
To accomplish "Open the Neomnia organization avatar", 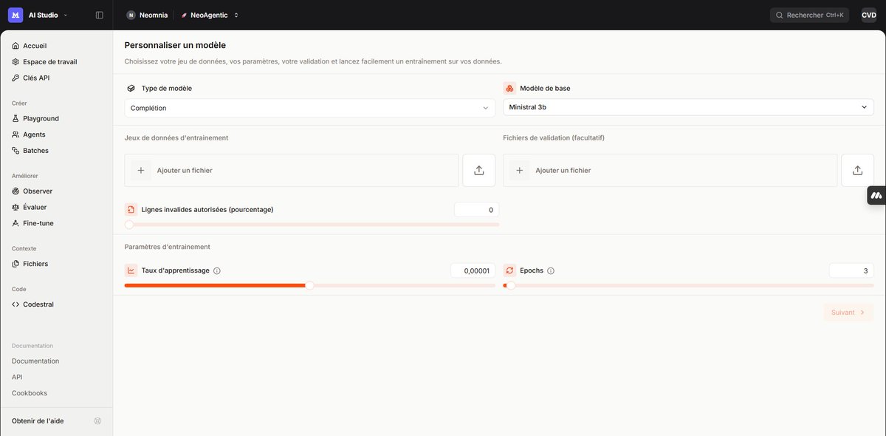I will [x=131, y=15].
